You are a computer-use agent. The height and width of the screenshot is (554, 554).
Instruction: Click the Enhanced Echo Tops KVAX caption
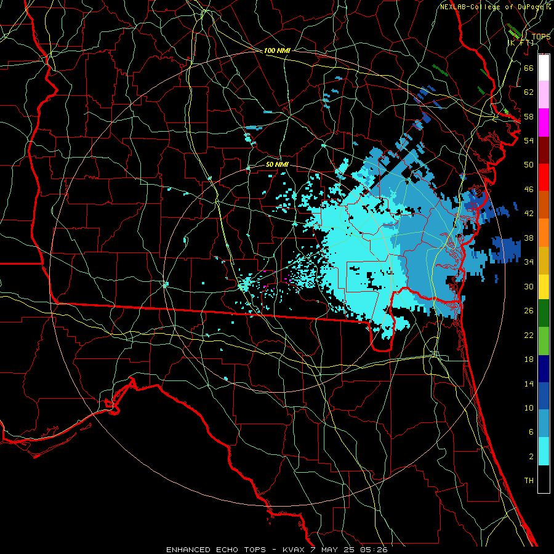point(276,550)
